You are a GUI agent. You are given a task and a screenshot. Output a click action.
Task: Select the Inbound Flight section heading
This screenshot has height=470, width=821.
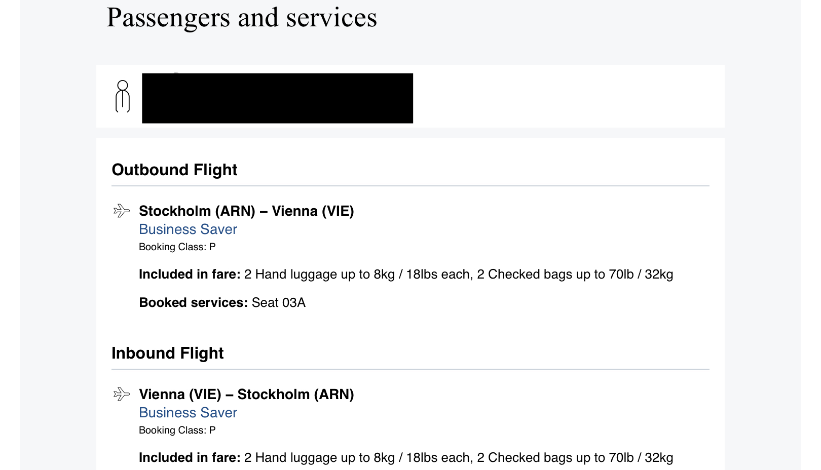[x=167, y=353]
